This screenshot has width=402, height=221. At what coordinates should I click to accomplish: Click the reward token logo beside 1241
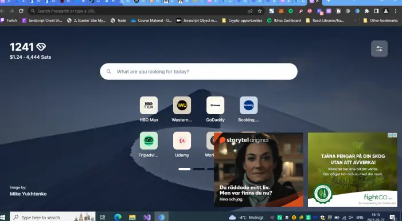tap(41, 47)
